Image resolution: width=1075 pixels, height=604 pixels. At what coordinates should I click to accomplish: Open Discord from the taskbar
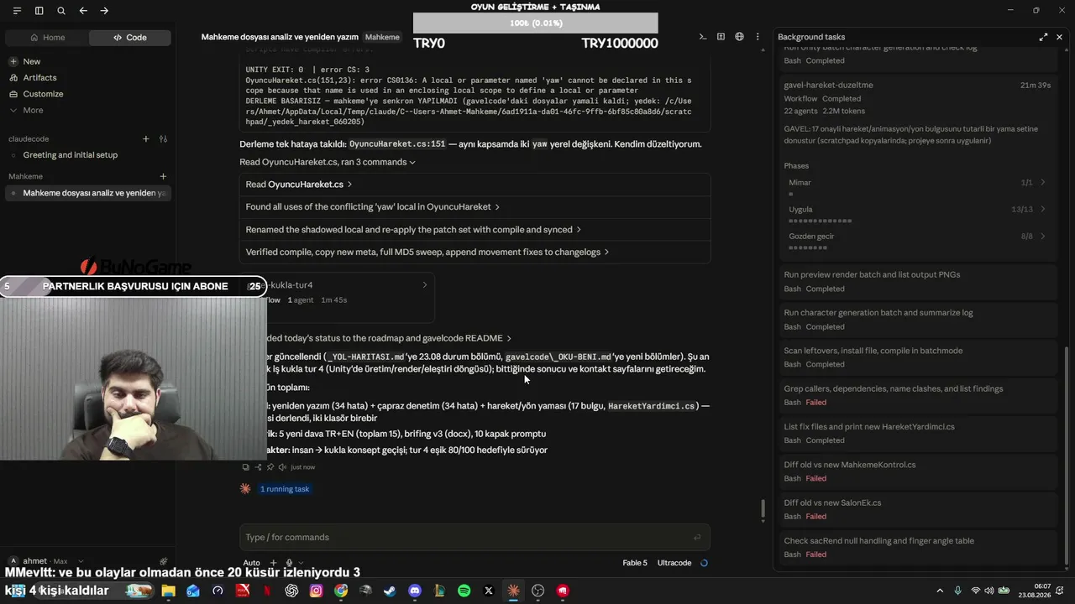[415, 591]
